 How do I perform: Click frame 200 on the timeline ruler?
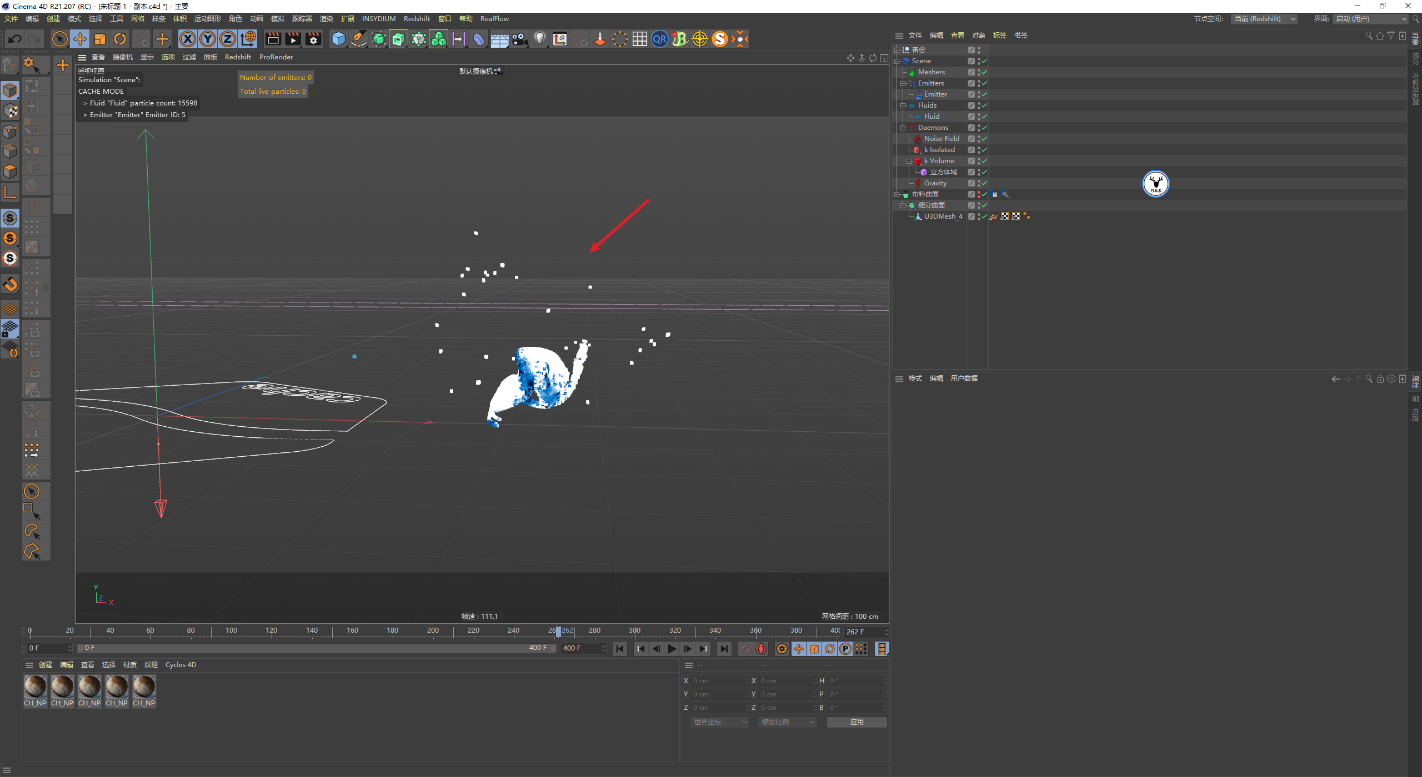coord(433,631)
